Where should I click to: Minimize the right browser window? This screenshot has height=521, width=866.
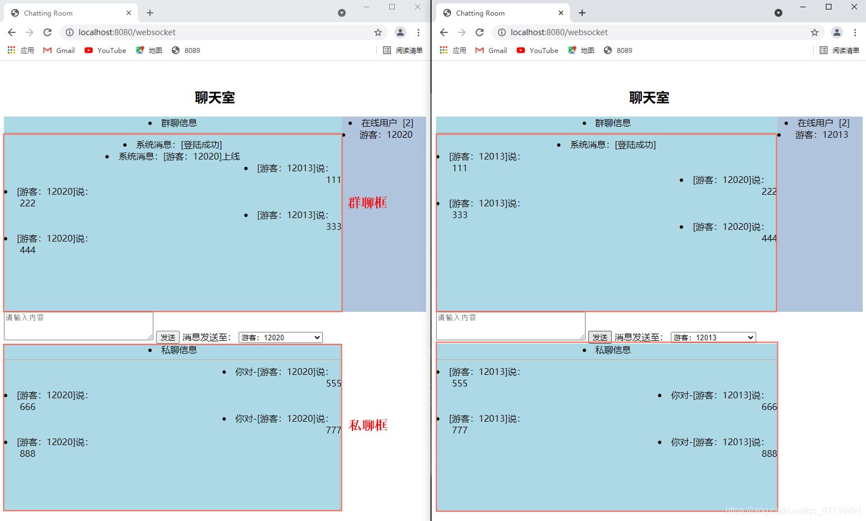(803, 7)
